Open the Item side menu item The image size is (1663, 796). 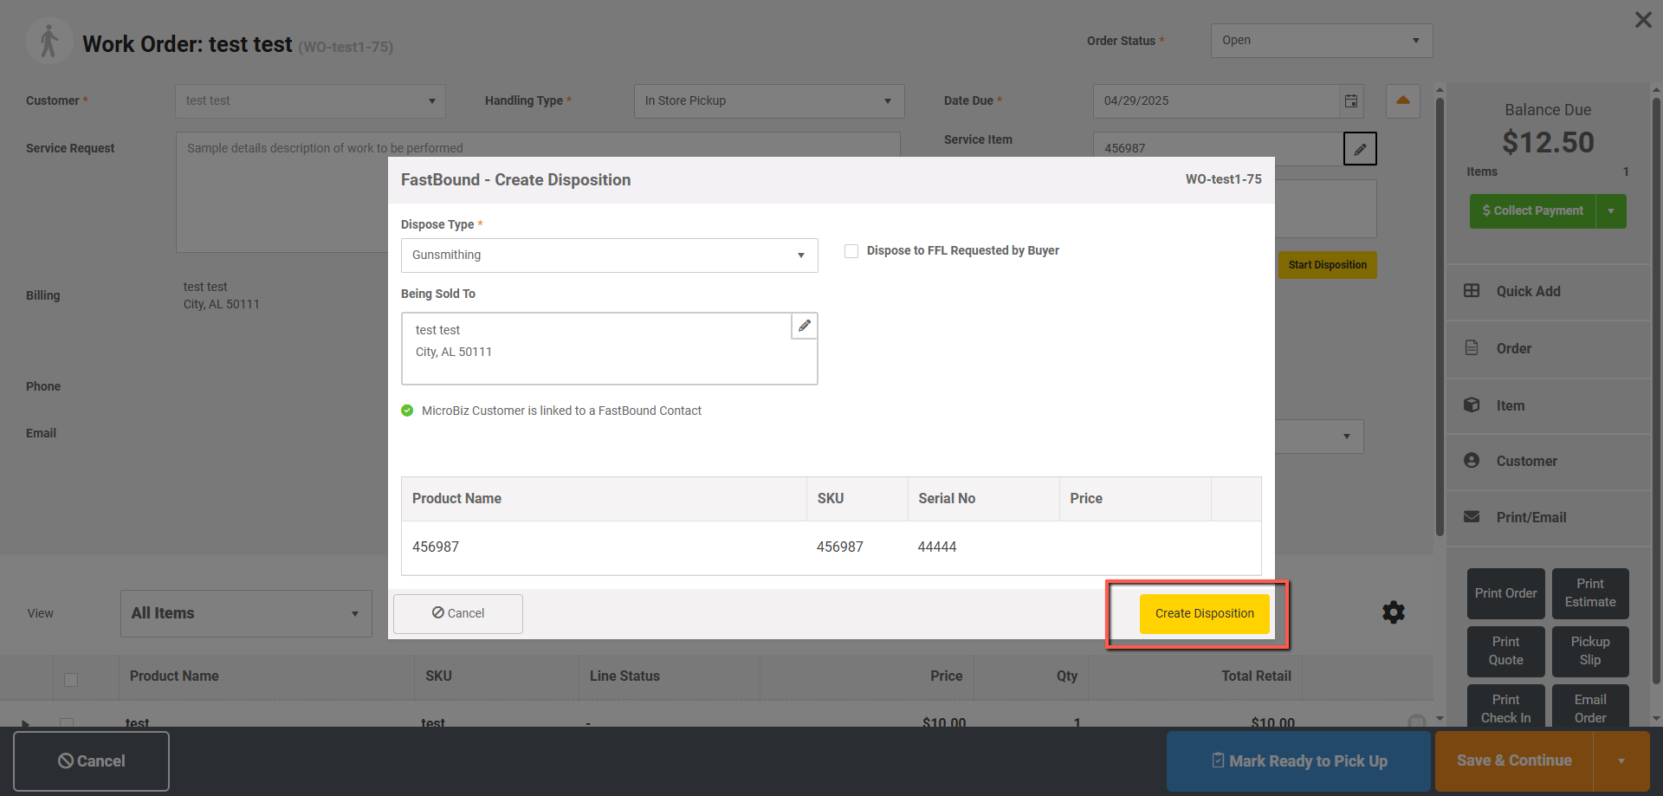click(x=1549, y=405)
